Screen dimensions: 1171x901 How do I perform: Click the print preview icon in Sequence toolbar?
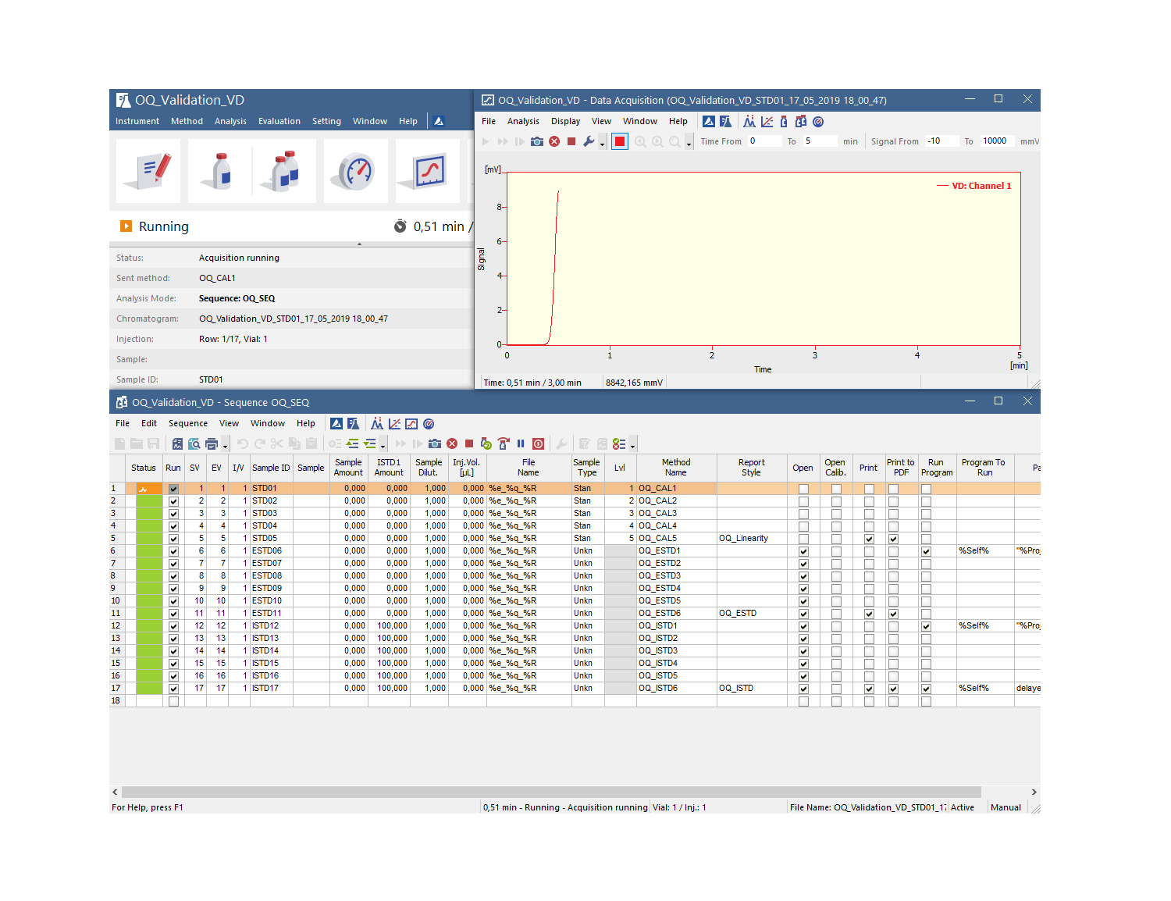click(194, 443)
